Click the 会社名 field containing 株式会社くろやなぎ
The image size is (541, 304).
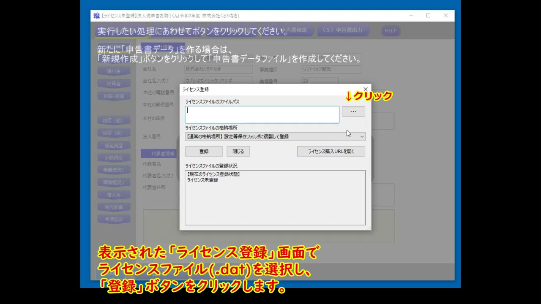click(219, 69)
